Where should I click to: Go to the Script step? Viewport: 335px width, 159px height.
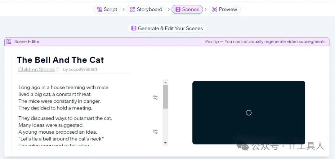click(107, 9)
